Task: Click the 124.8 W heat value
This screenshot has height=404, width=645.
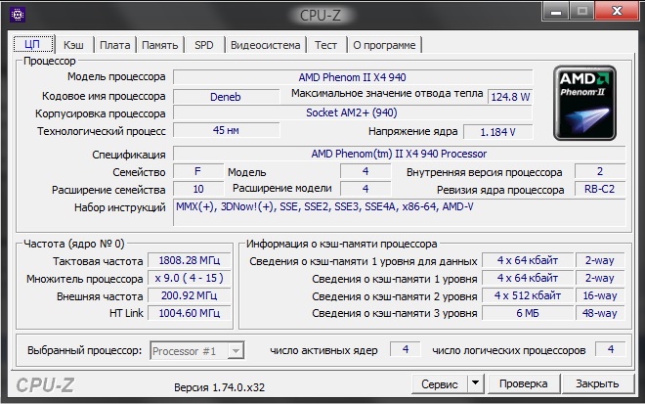Action: 510,97
